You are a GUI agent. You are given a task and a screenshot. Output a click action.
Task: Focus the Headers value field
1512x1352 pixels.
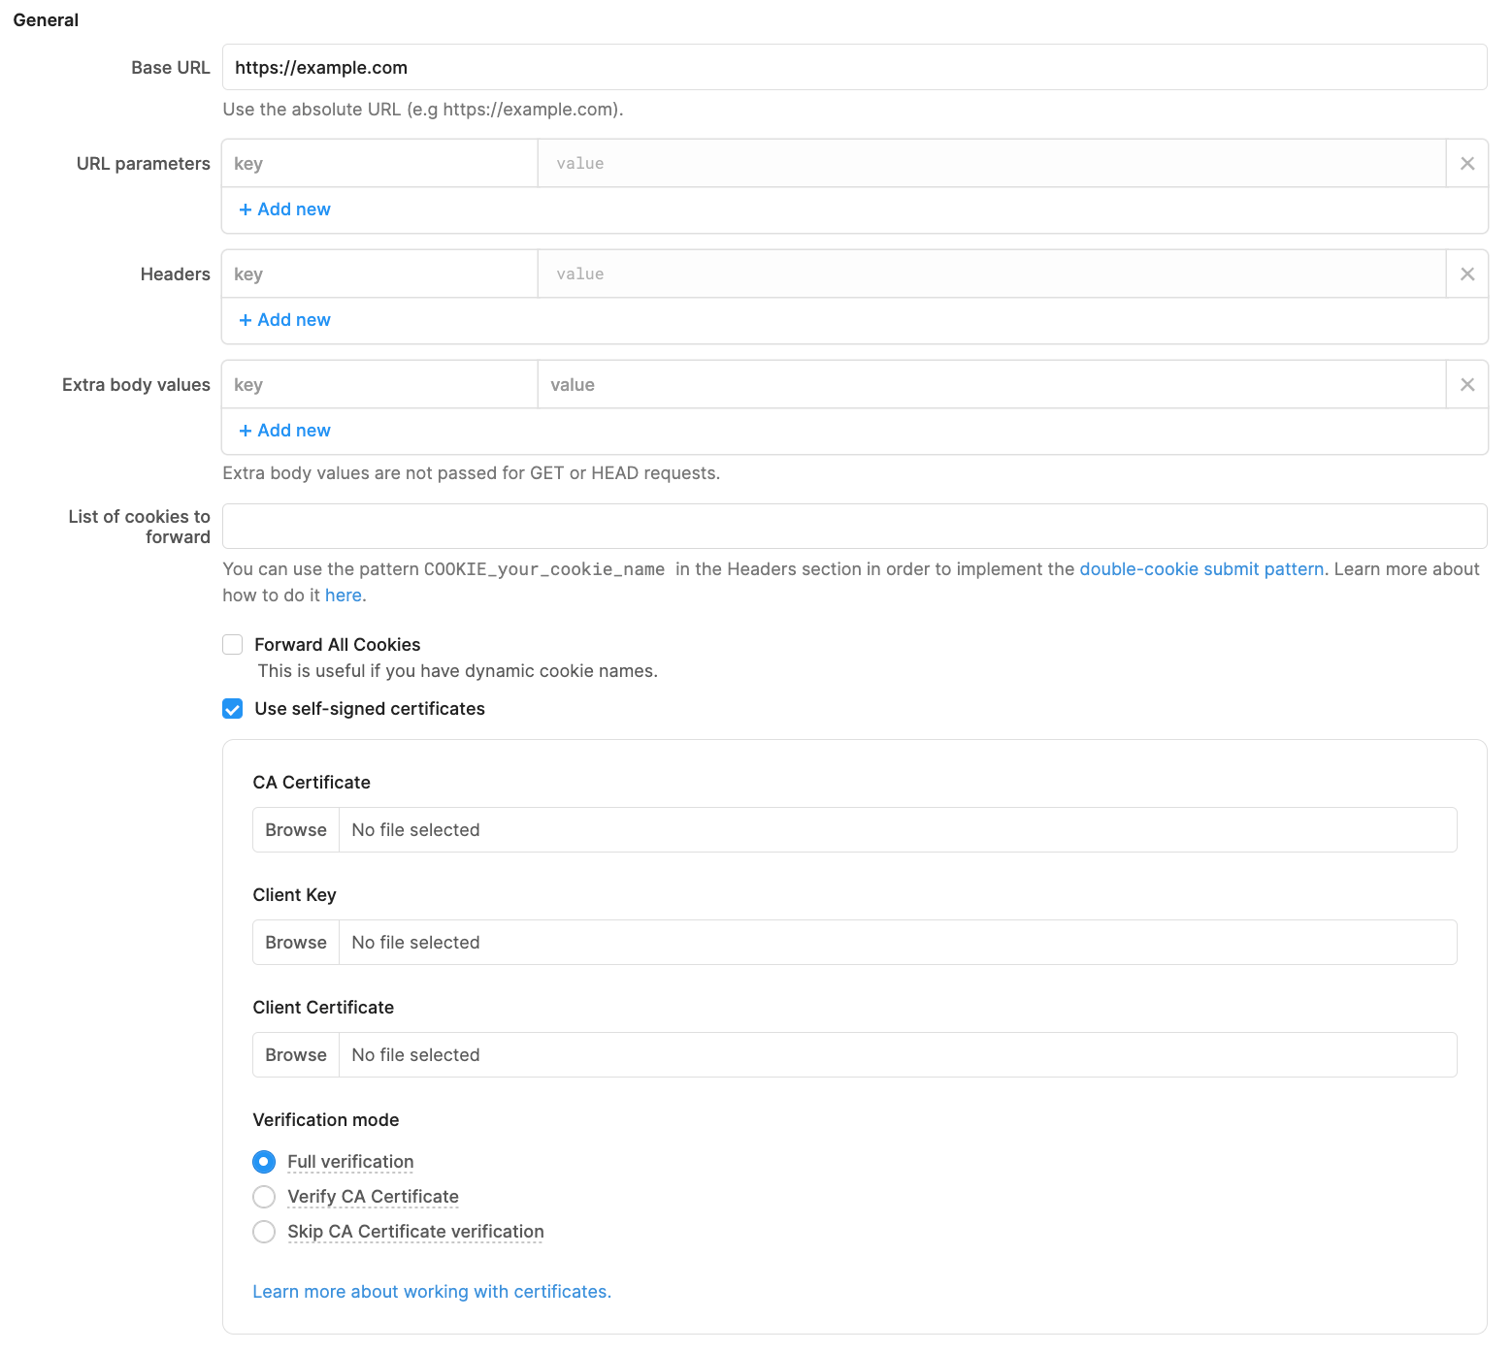coord(992,274)
